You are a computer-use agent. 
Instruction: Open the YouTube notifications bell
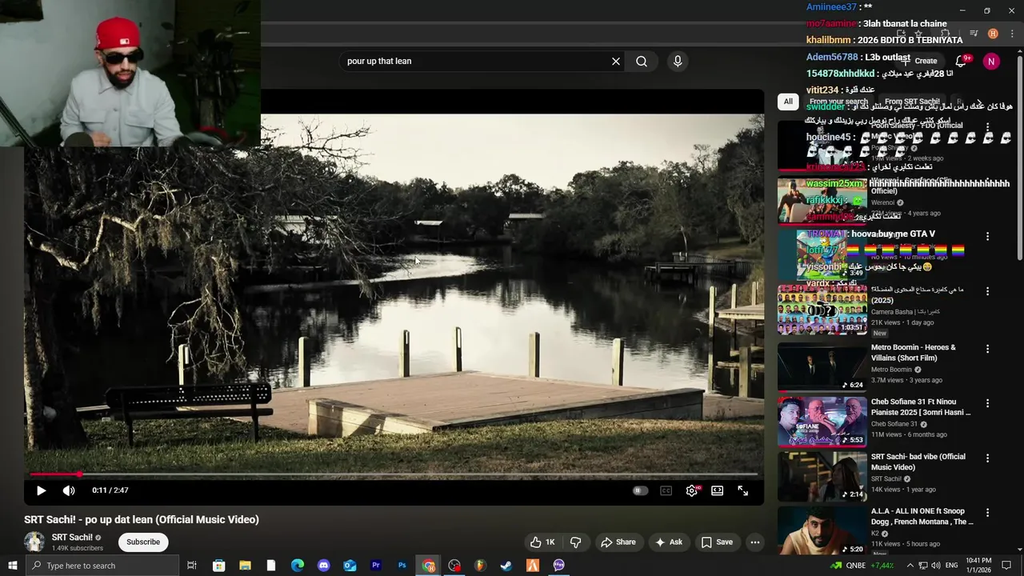961,61
